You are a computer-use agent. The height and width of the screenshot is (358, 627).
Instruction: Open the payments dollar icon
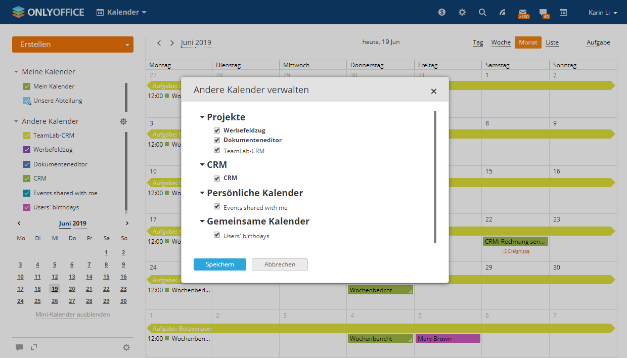point(442,12)
